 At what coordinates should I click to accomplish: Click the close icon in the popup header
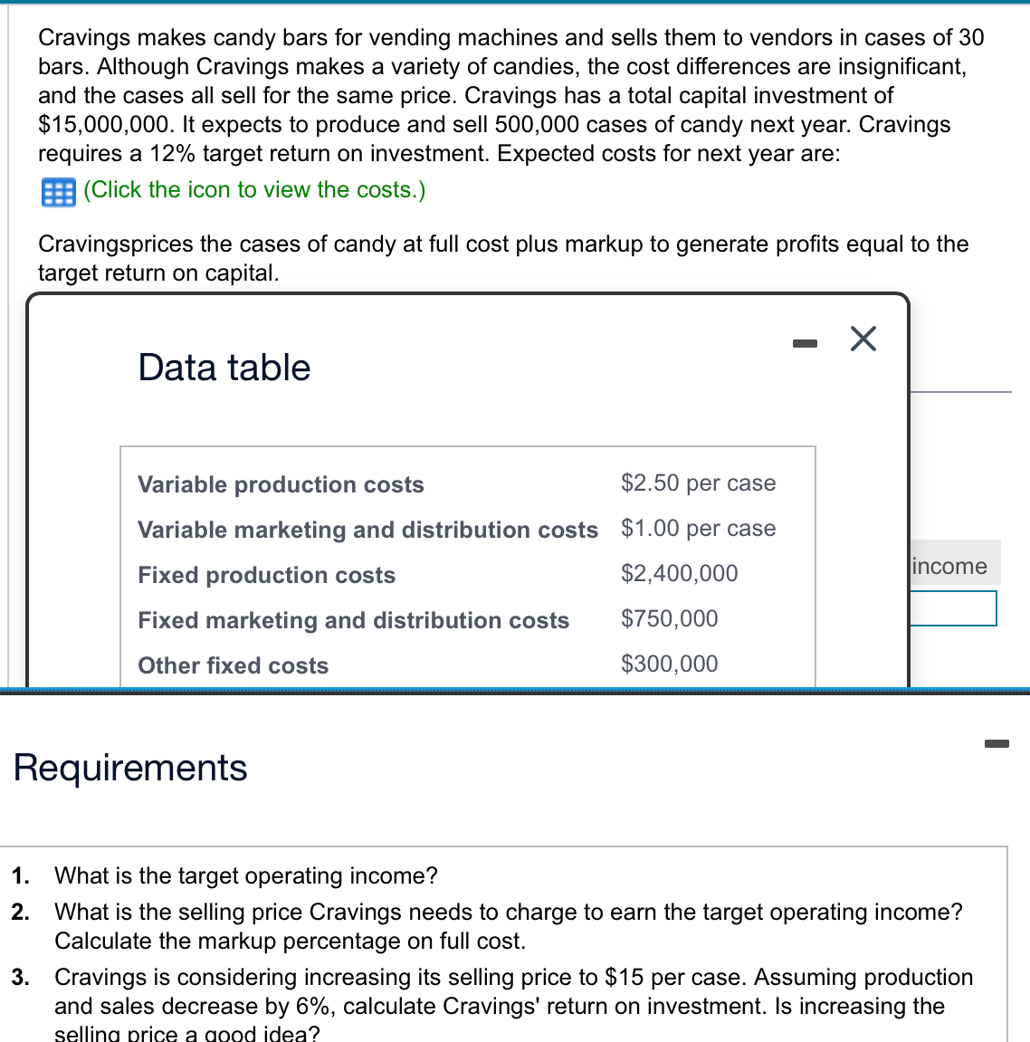coord(863,339)
